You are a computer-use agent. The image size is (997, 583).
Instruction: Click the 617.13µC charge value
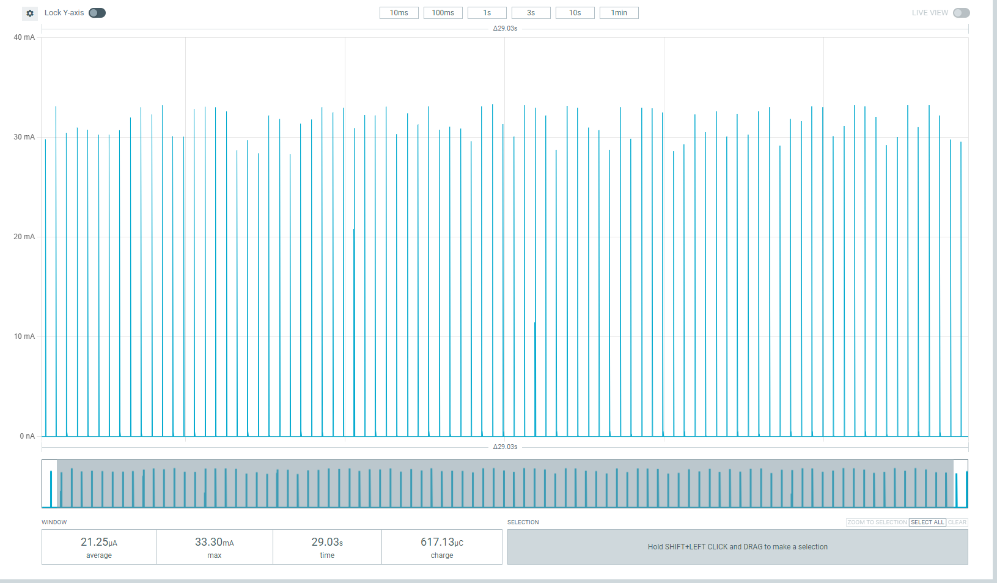tap(442, 543)
